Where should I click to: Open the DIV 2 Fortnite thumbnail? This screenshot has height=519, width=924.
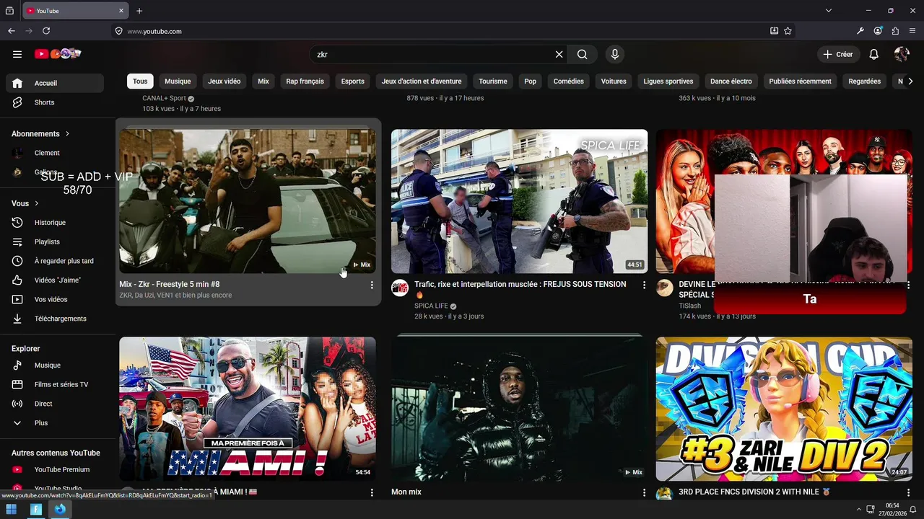click(x=784, y=409)
